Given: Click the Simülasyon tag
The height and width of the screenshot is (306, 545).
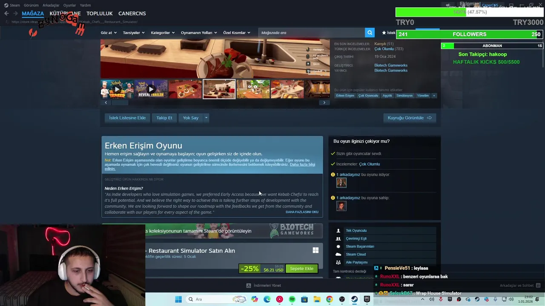Looking at the screenshot, I should (404, 96).
